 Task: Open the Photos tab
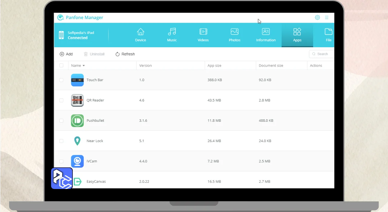coord(235,35)
